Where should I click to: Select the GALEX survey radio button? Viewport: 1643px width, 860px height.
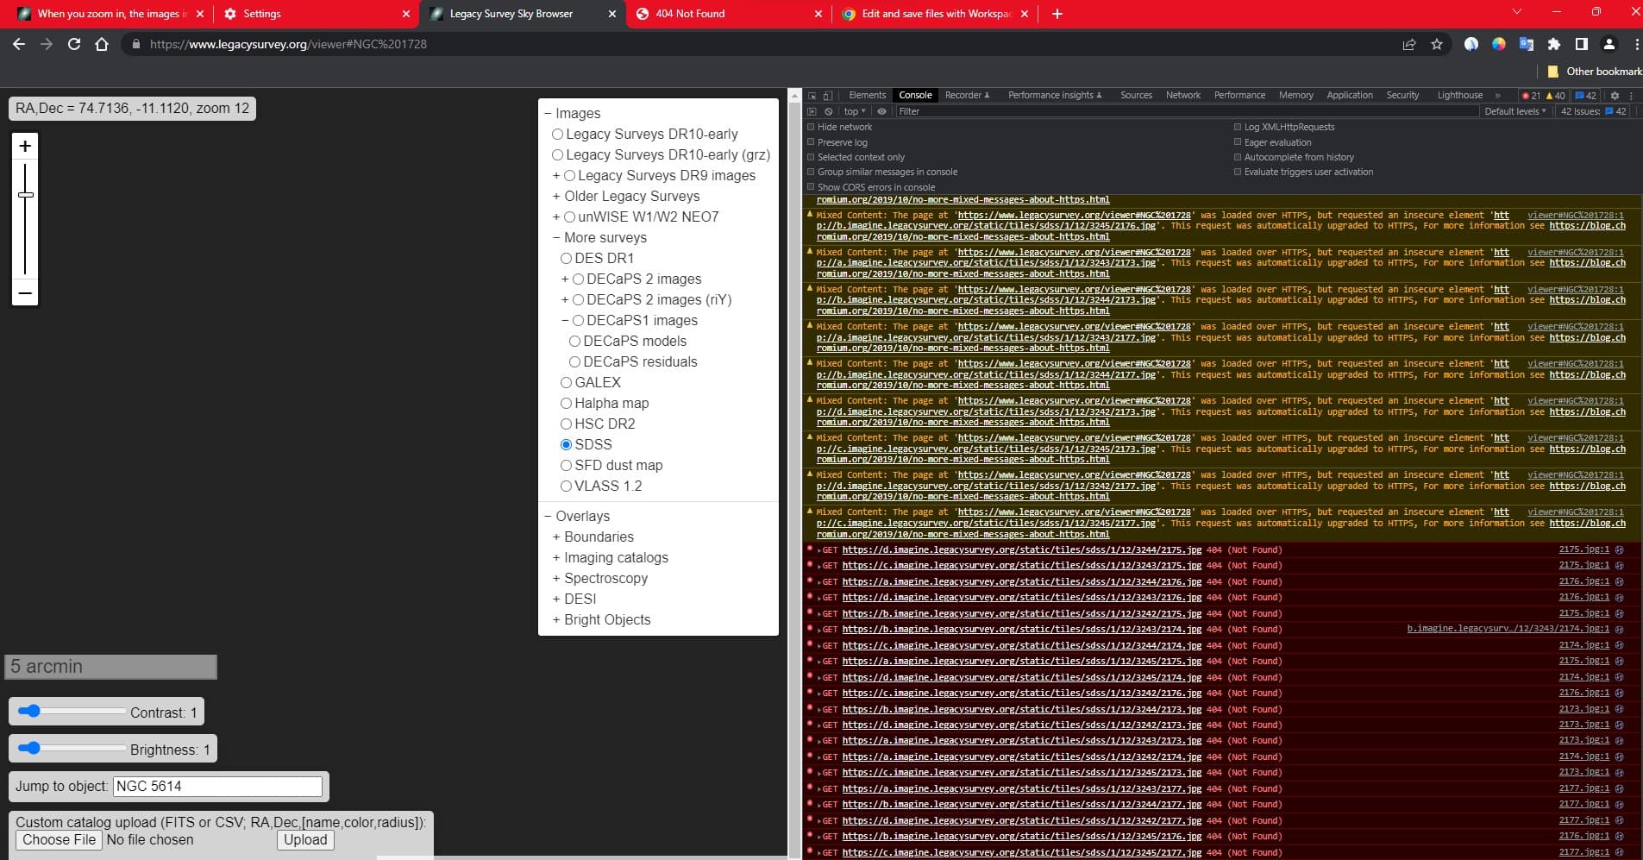pyautogui.click(x=566, y=382)
